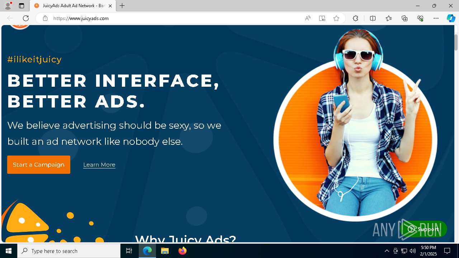Launch Firefox from the taskbar
This screenshot has width=459, height=258.
(x=182, y=251)
